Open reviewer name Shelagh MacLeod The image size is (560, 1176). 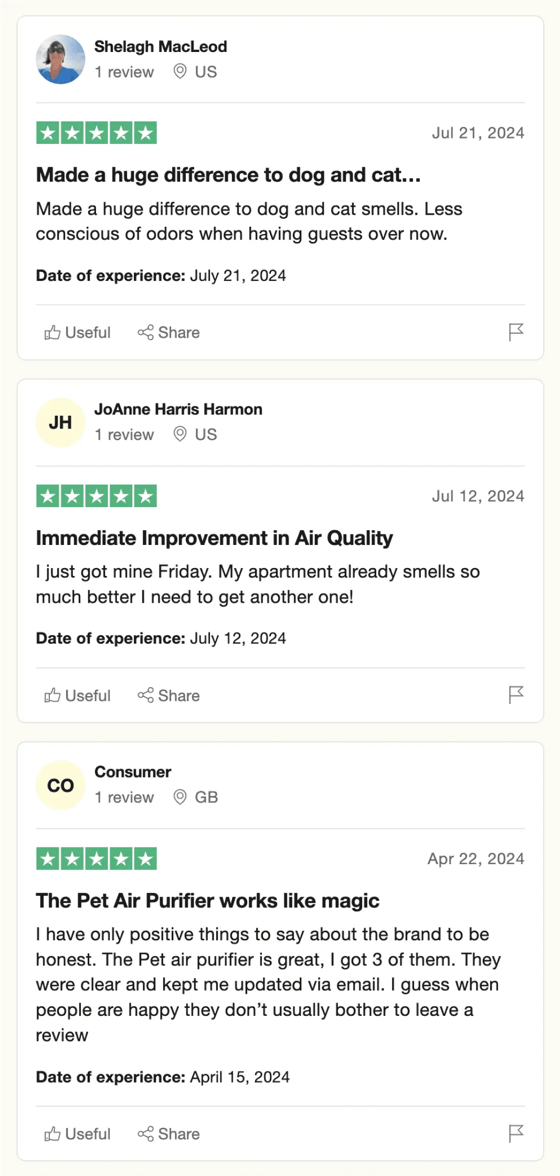pyautogui.click(x=161, y=47)
